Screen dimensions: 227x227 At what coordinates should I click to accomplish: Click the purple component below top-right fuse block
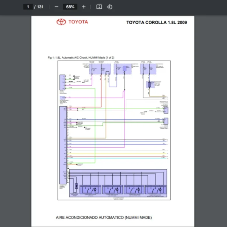[151, 85]
